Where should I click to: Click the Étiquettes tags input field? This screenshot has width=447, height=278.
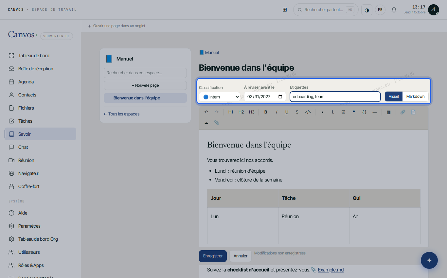coord(335,96)
